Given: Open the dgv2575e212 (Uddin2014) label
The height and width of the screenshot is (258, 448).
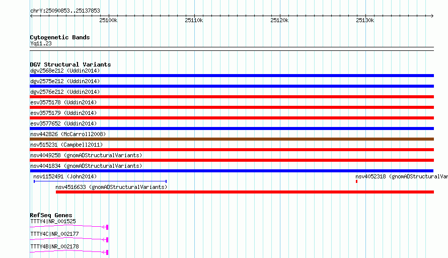Looking at the screenshot, I should tap(65, 81).
